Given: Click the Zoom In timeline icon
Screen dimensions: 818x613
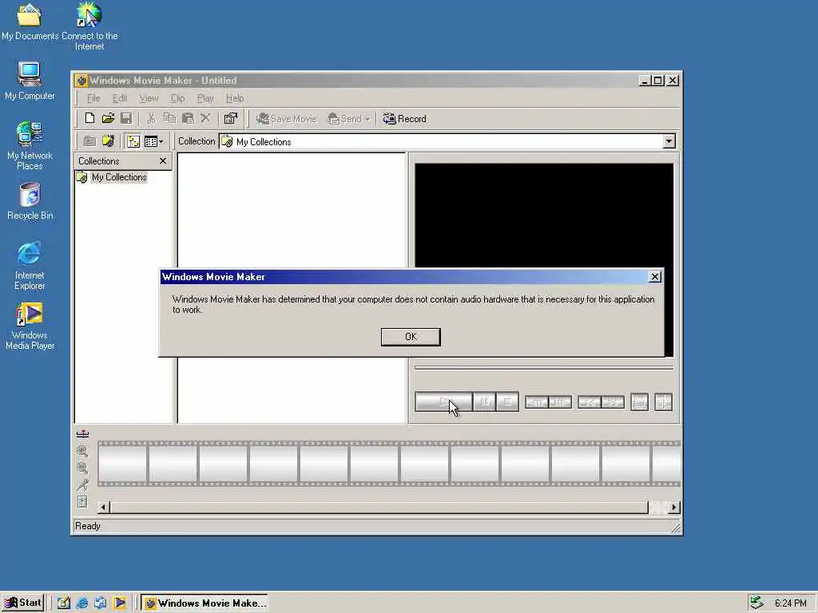Looking at the screenshot, I should coord(82,451).
